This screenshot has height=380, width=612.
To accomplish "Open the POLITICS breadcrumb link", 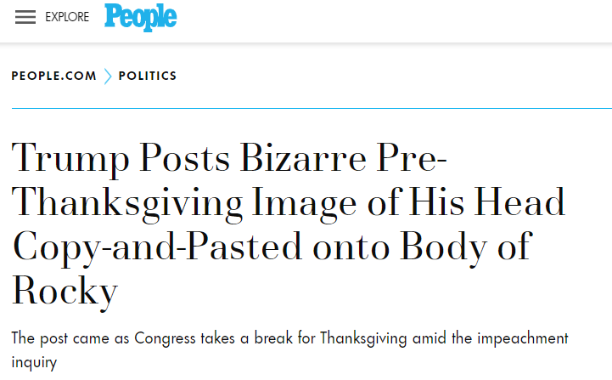I will click(148, 77).
